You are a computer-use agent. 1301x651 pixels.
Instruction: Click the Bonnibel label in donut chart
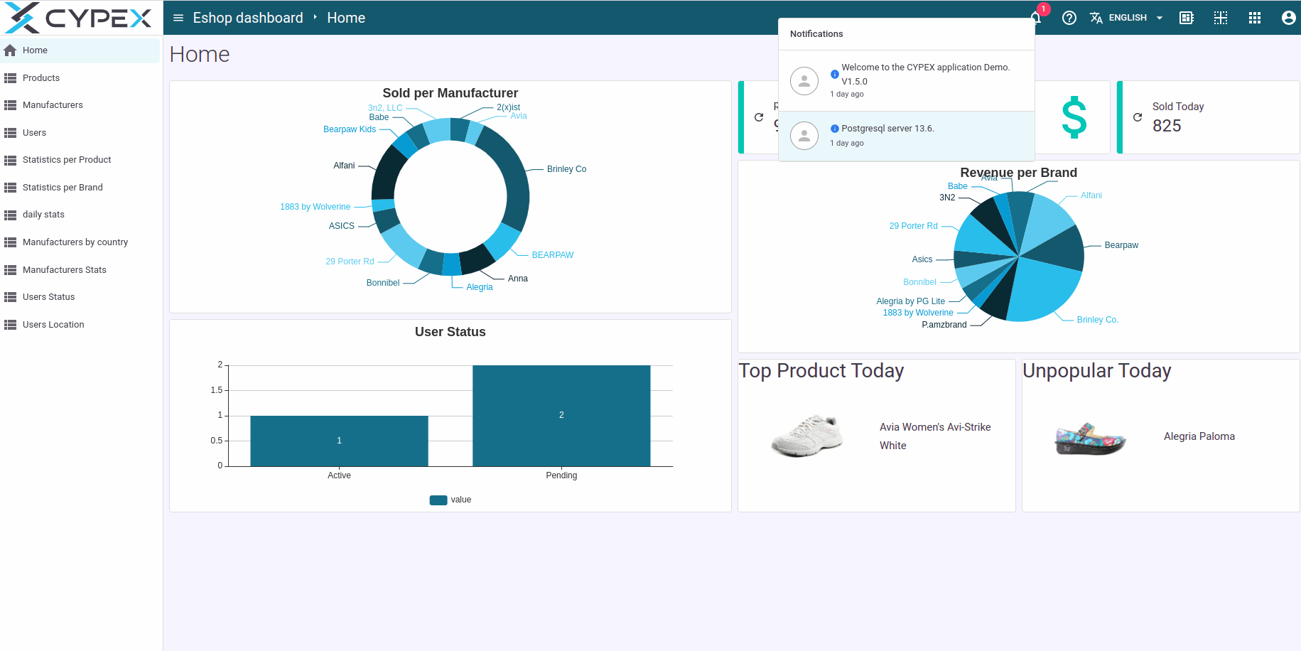[383, 283]
